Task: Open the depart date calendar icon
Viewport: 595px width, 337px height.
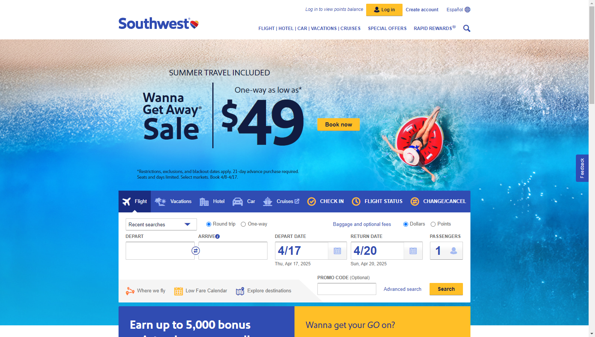Action: [x=337, y=251]
